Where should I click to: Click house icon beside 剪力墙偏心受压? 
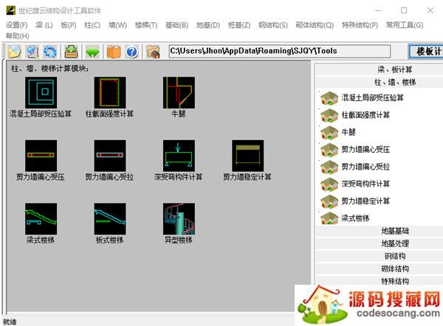(x=329, y=150)
